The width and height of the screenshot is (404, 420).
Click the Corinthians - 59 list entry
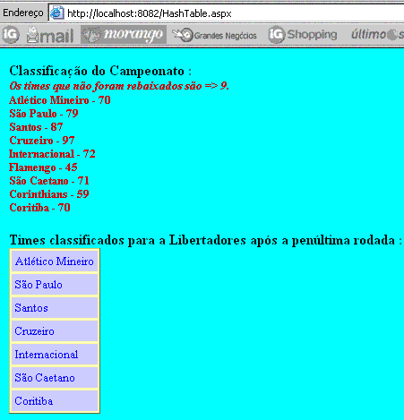(x=49, y=194)
